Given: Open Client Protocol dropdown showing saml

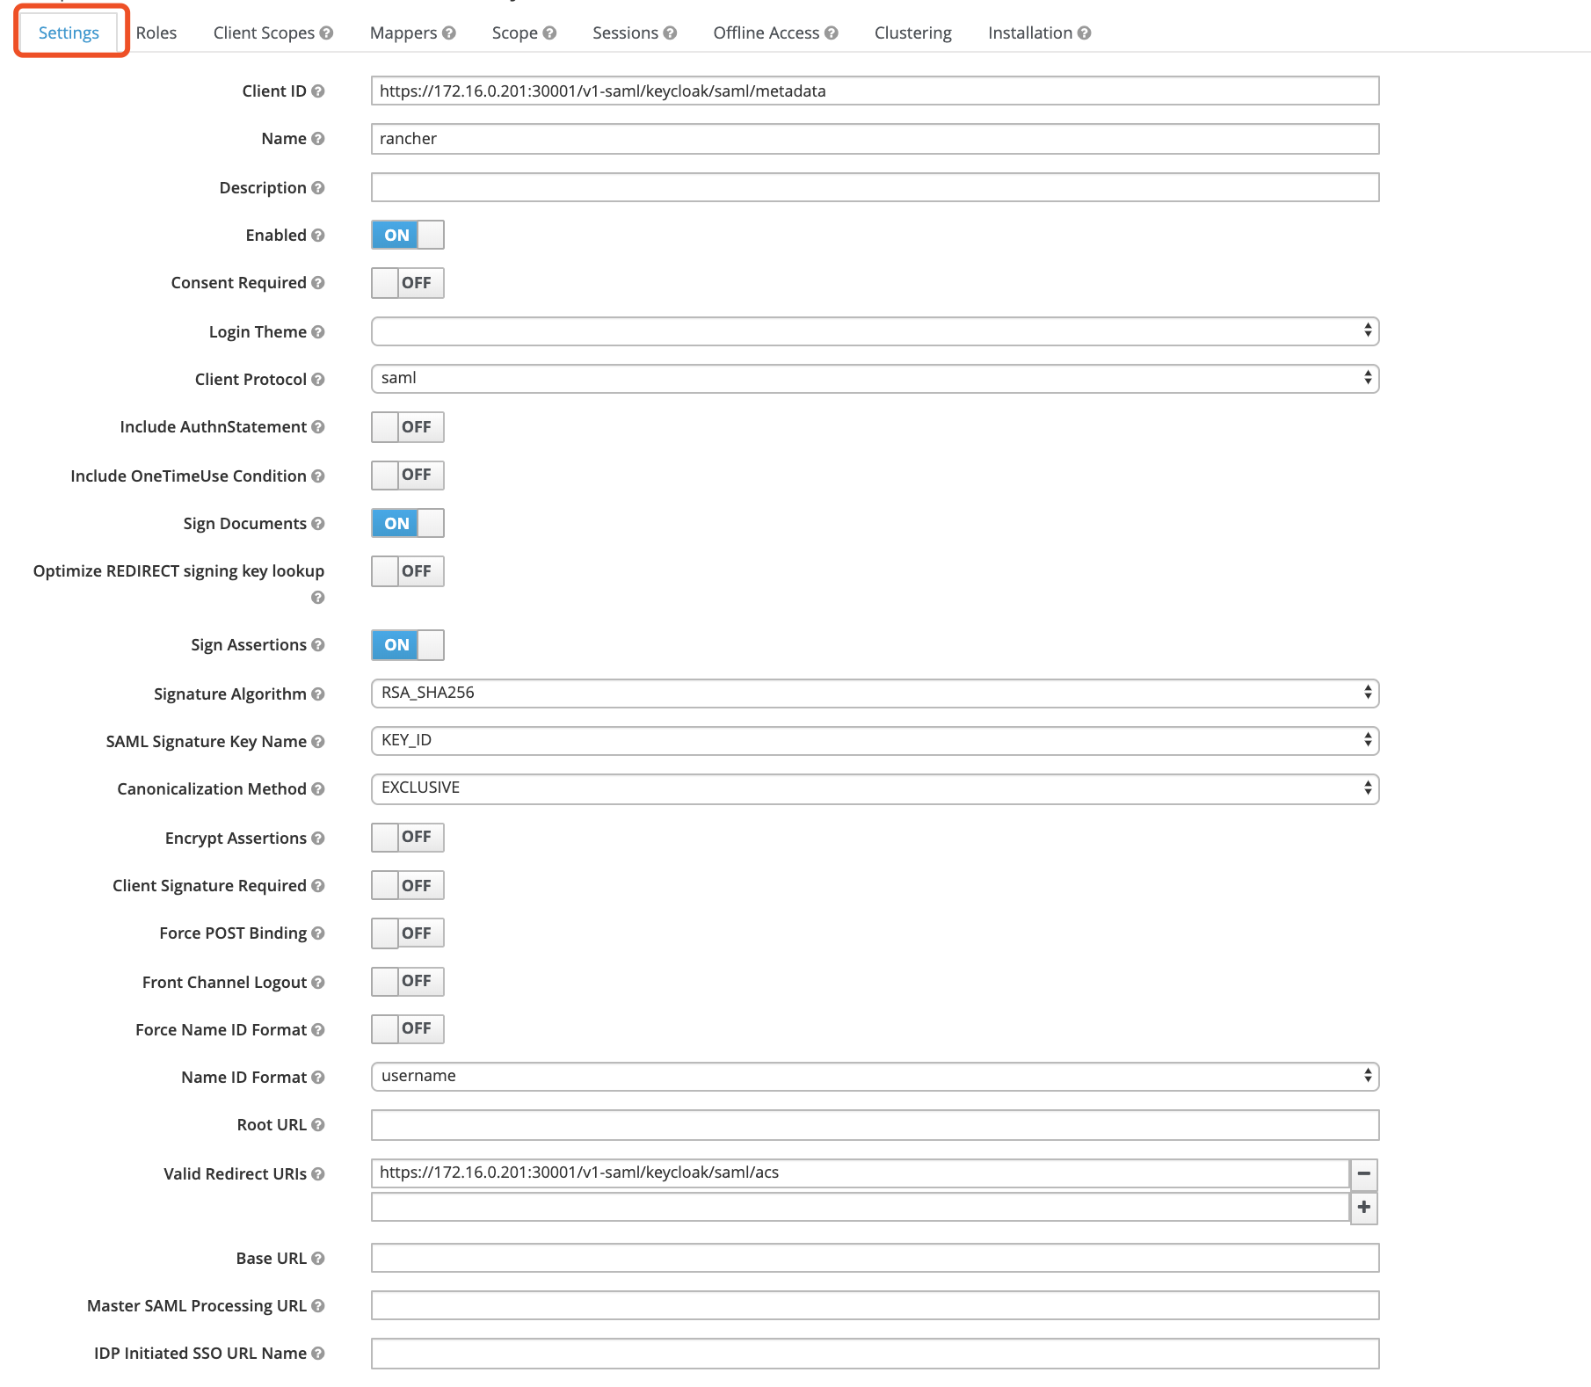Looking at the screenshot, I should click(x=875, y=379).
